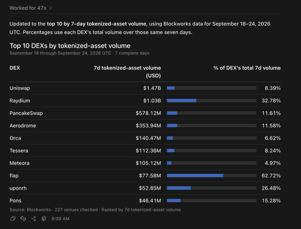Select the Tessera row name

19,151
